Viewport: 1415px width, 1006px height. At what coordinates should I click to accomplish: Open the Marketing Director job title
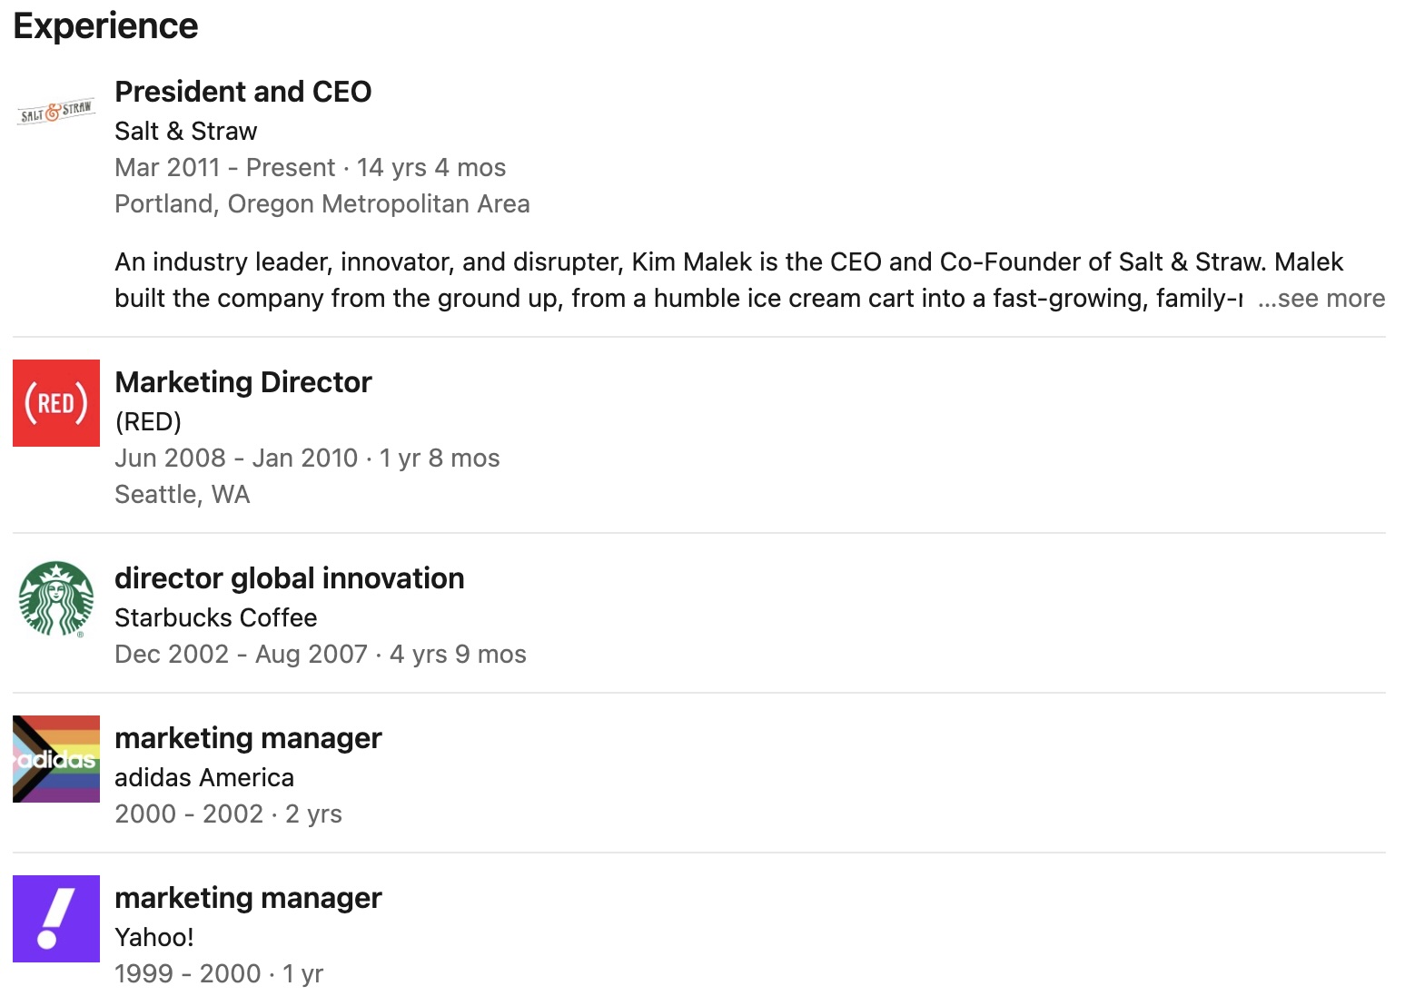243,382
